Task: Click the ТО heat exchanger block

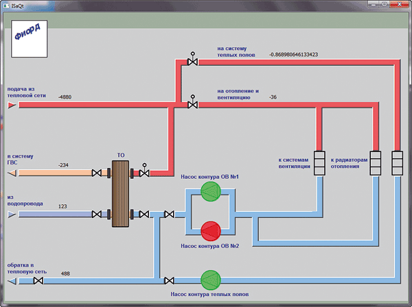Action: click(120, 194)
